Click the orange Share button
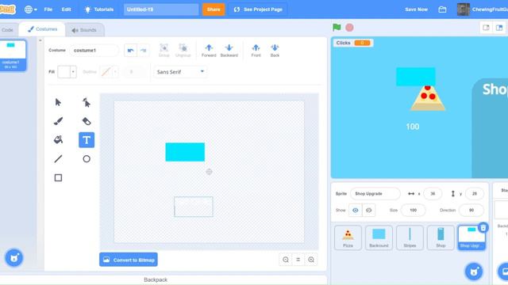 214,9
